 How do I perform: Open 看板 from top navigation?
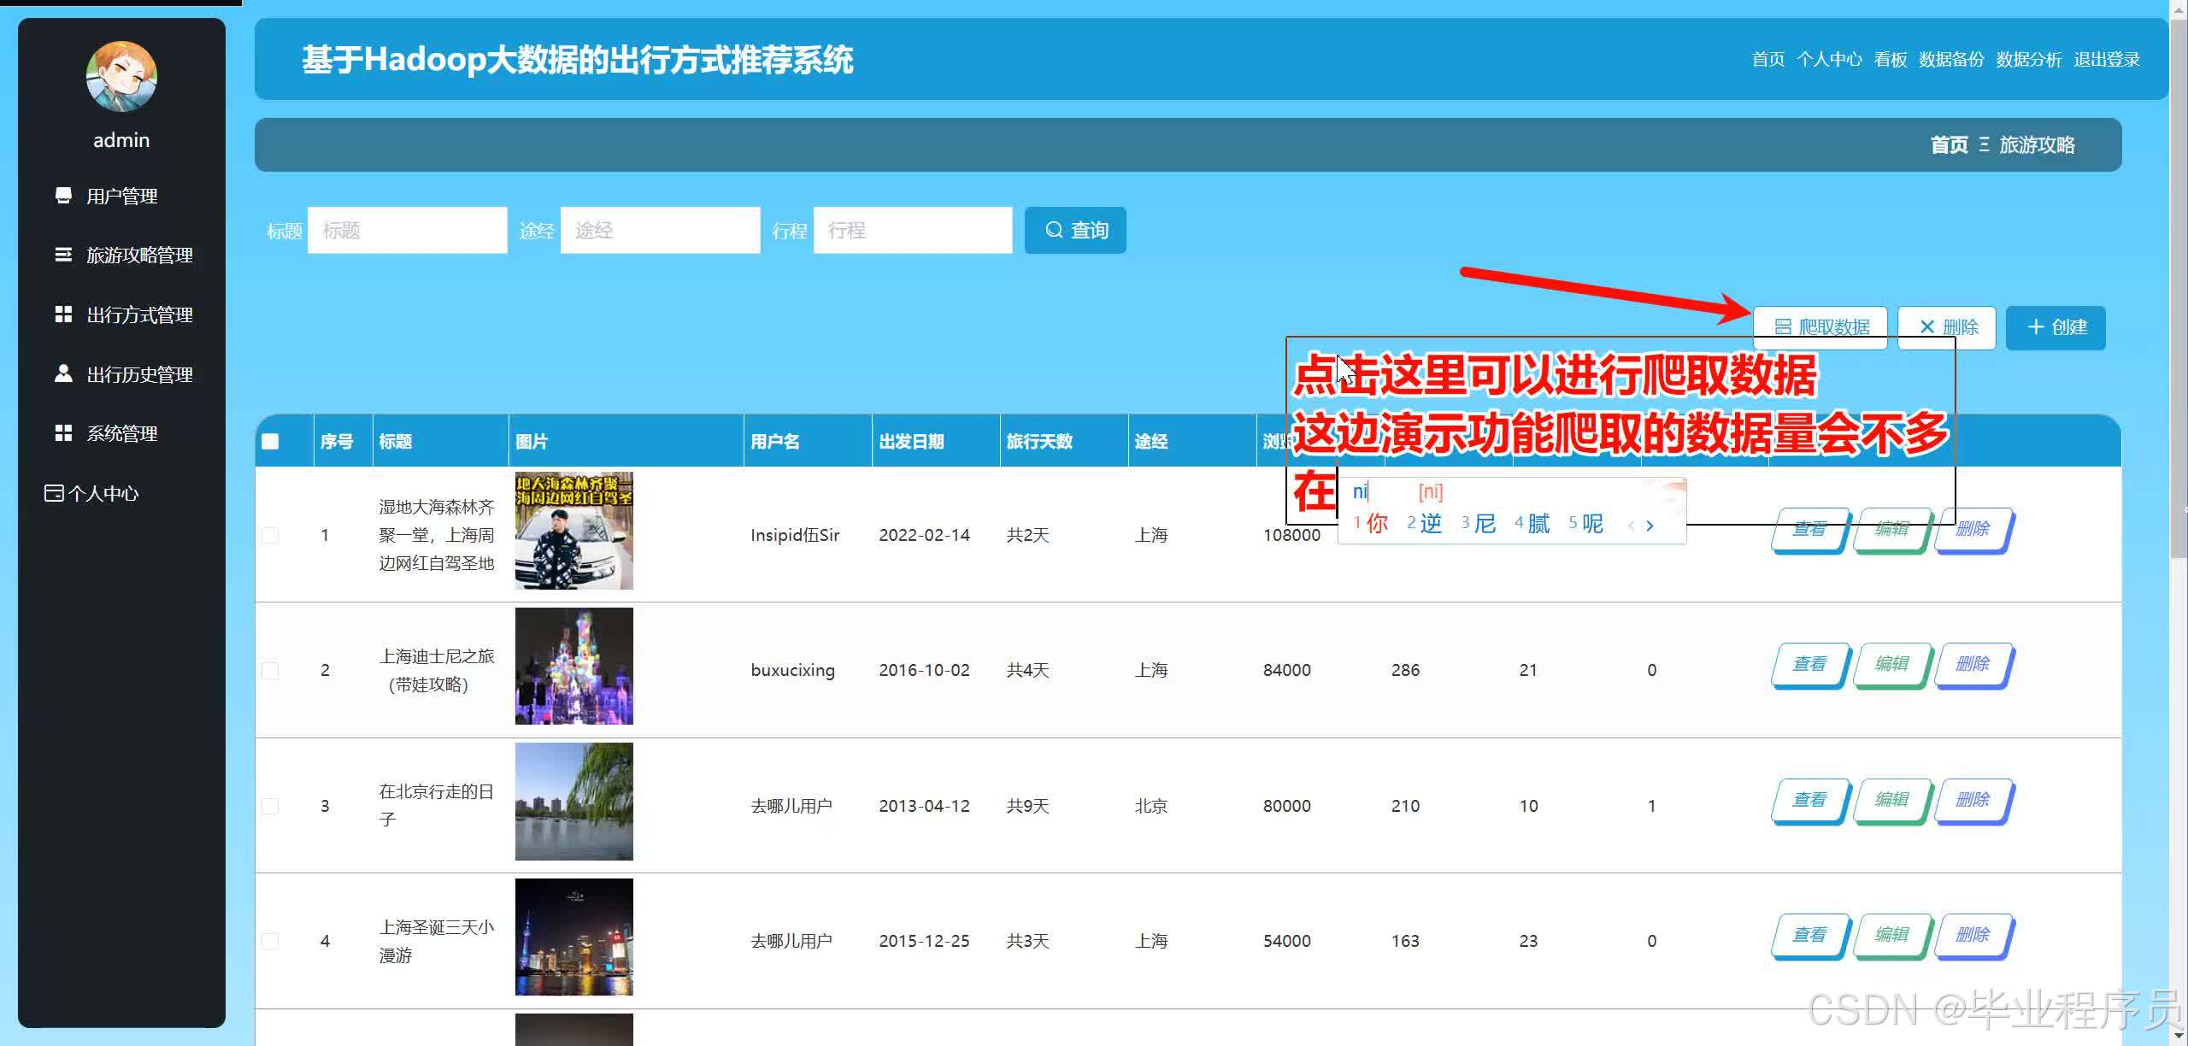[x=1891, y=59]
